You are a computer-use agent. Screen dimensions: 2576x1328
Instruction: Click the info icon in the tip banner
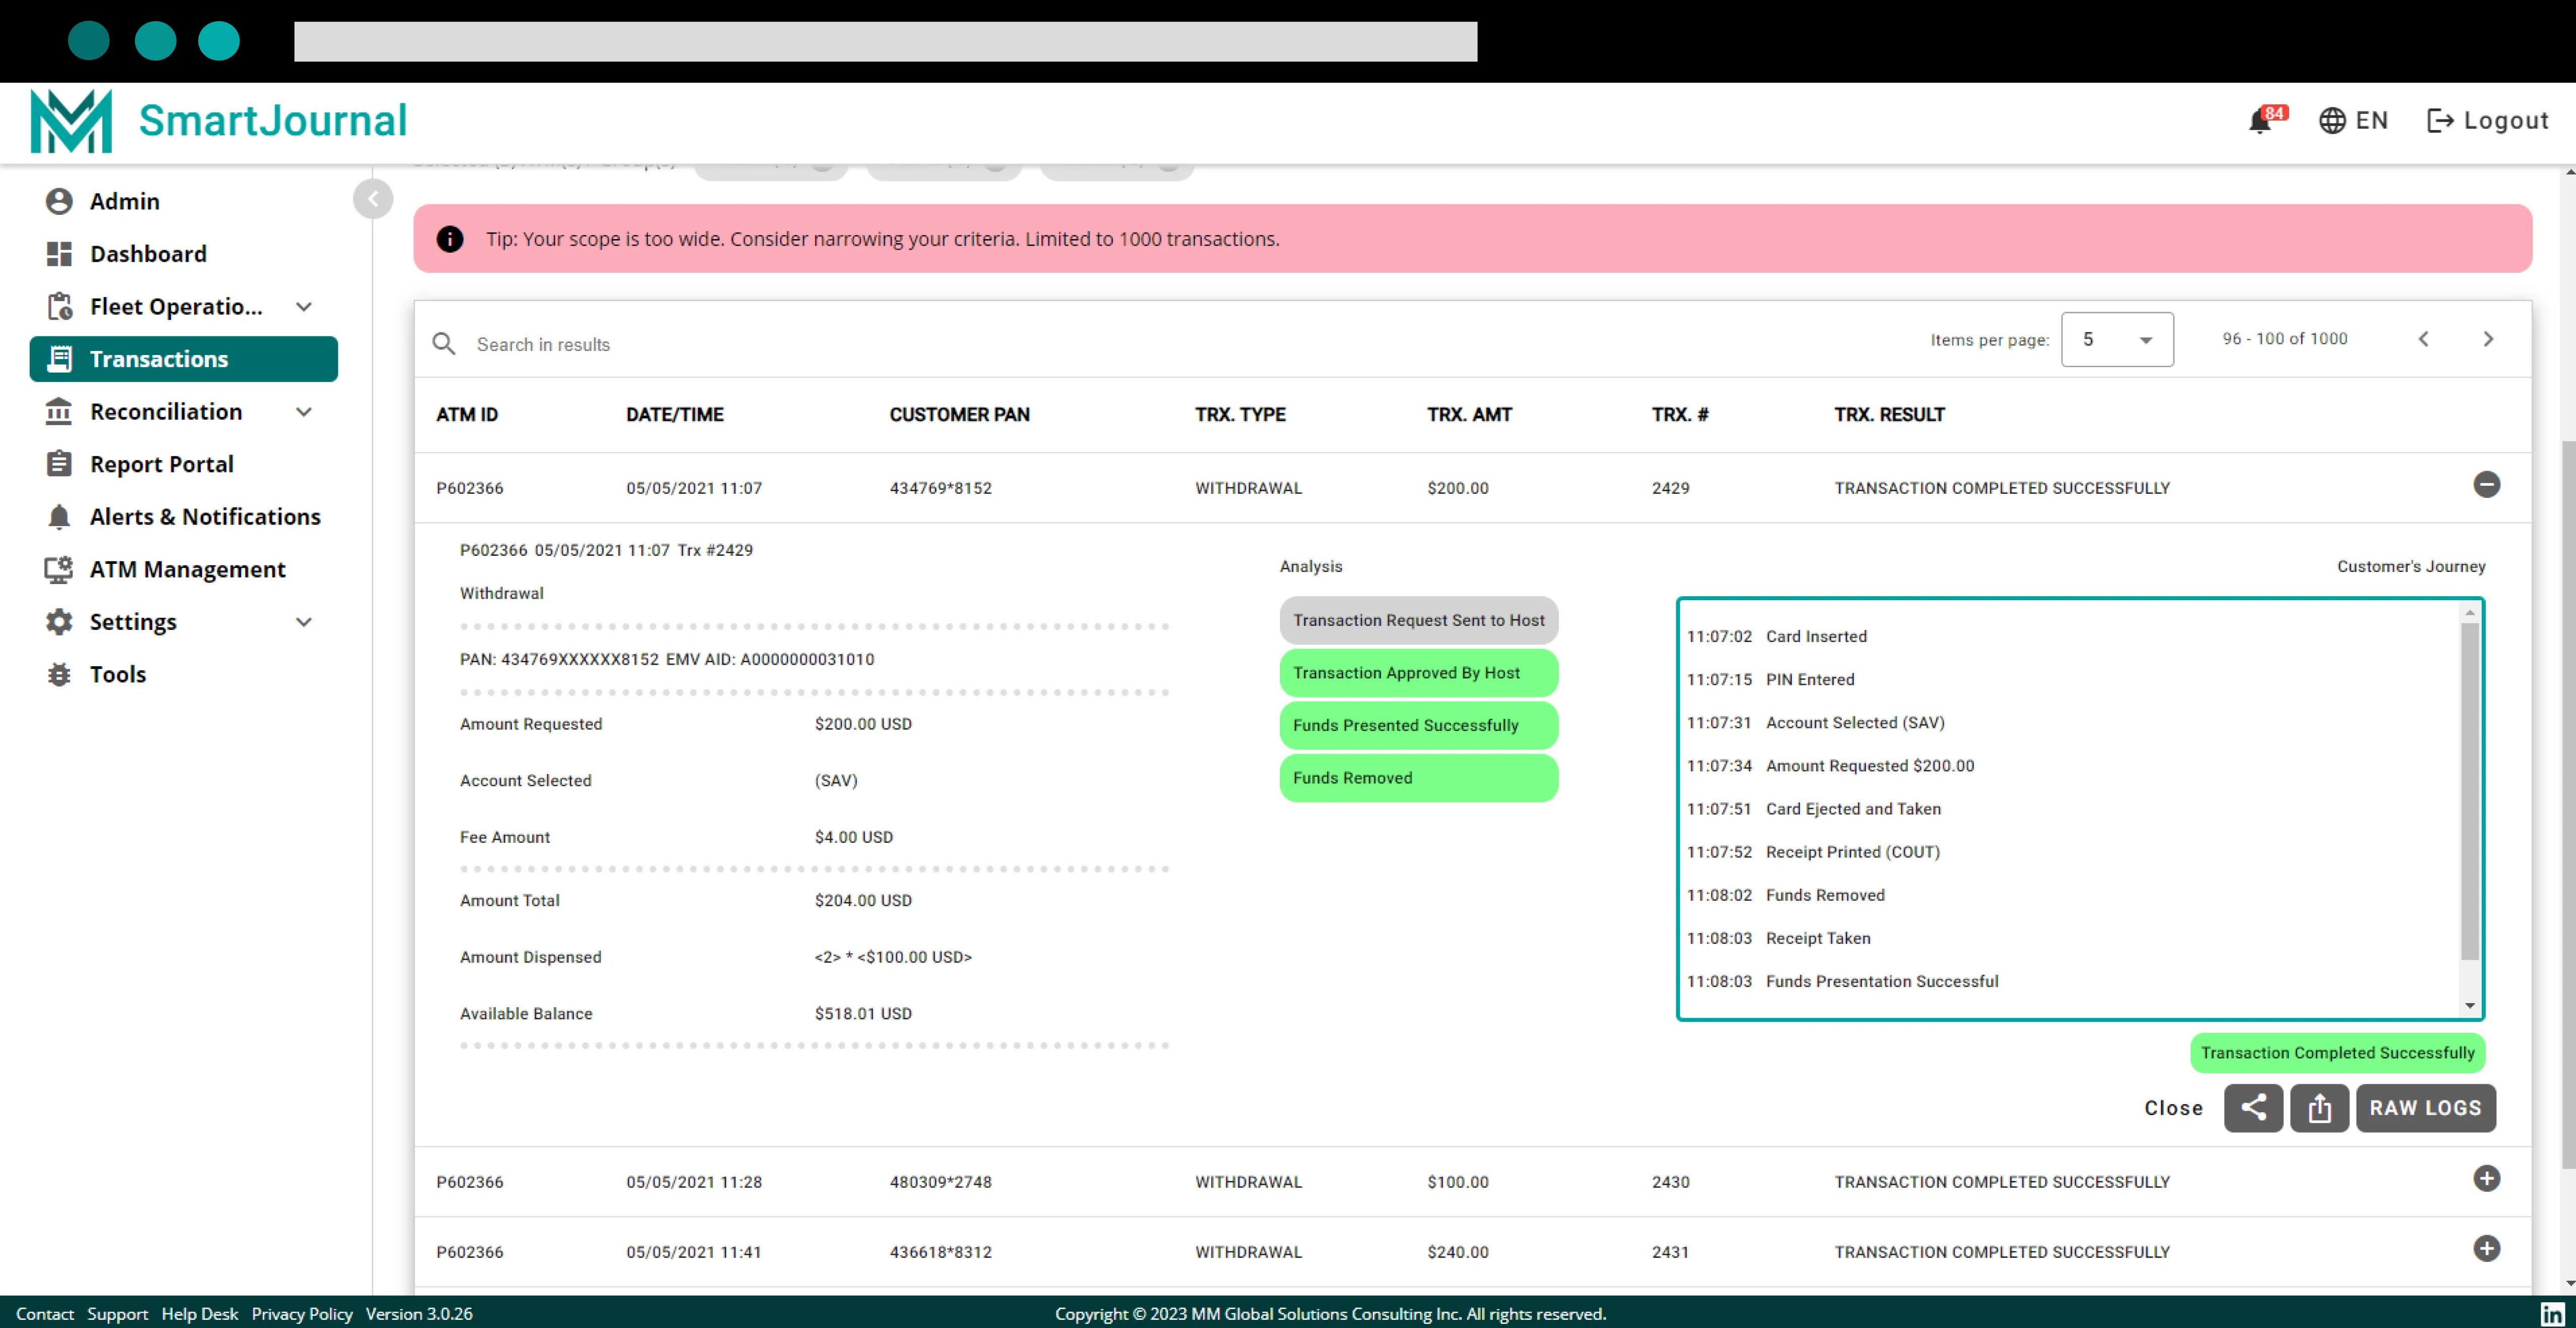pos(450,239)
